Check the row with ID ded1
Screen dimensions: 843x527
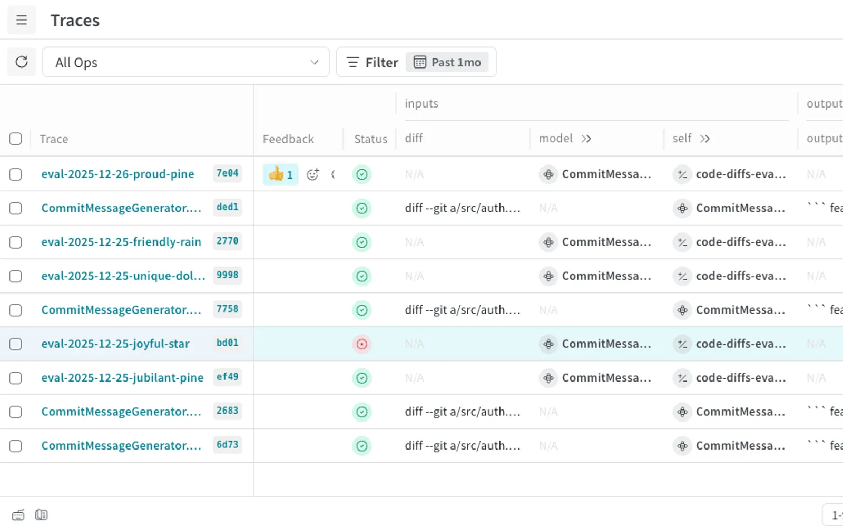[16, 208]
